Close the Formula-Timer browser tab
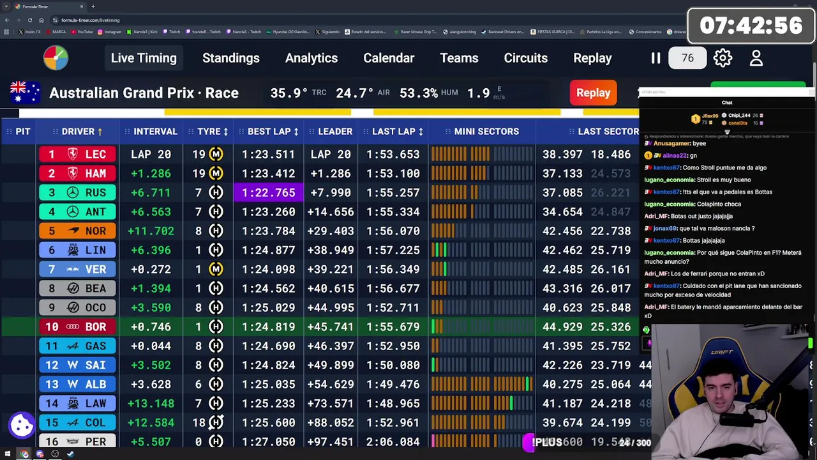This screenshot has width=817, height=460. pos(82,6)
